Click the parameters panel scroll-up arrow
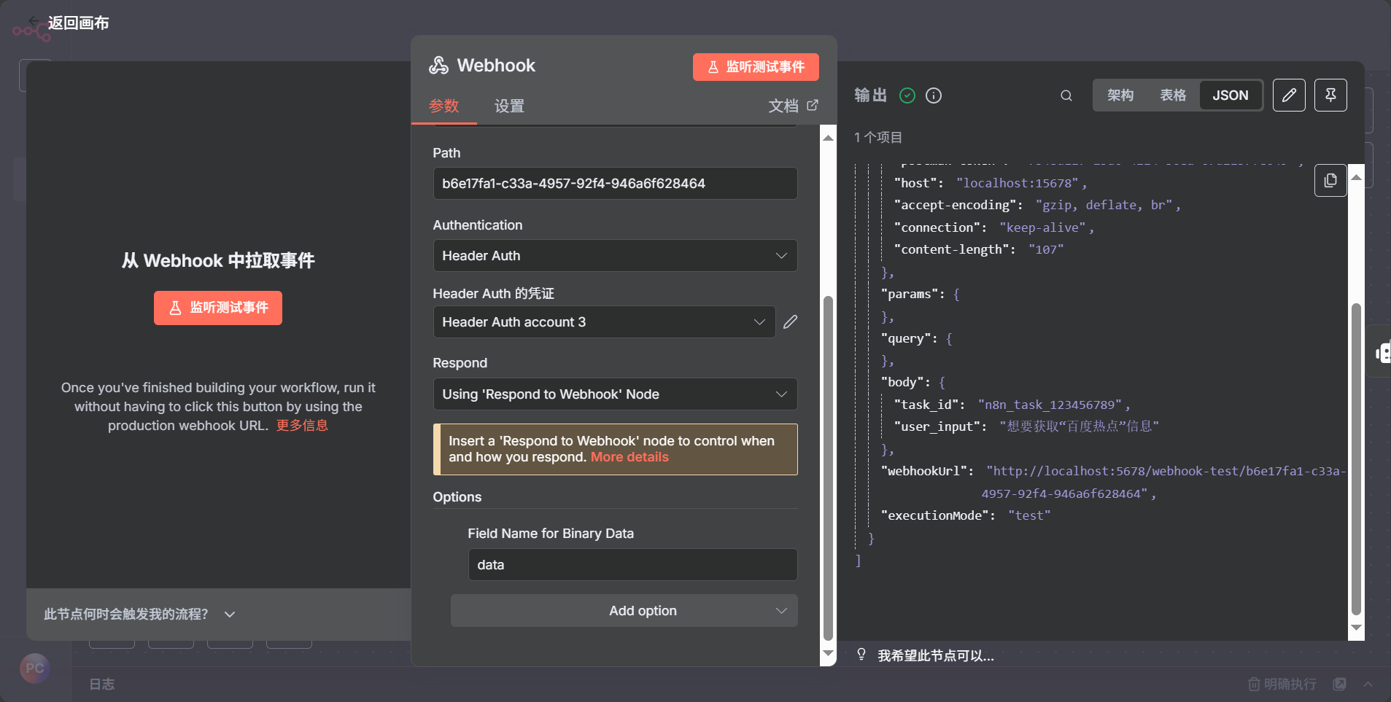 [828, 138]
